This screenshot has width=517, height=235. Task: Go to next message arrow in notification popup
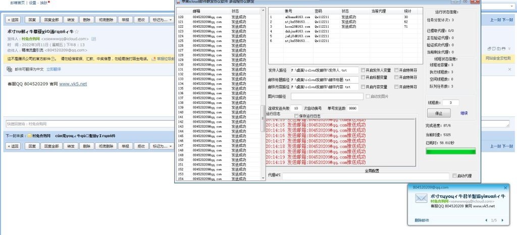click(x=503, y=220)
